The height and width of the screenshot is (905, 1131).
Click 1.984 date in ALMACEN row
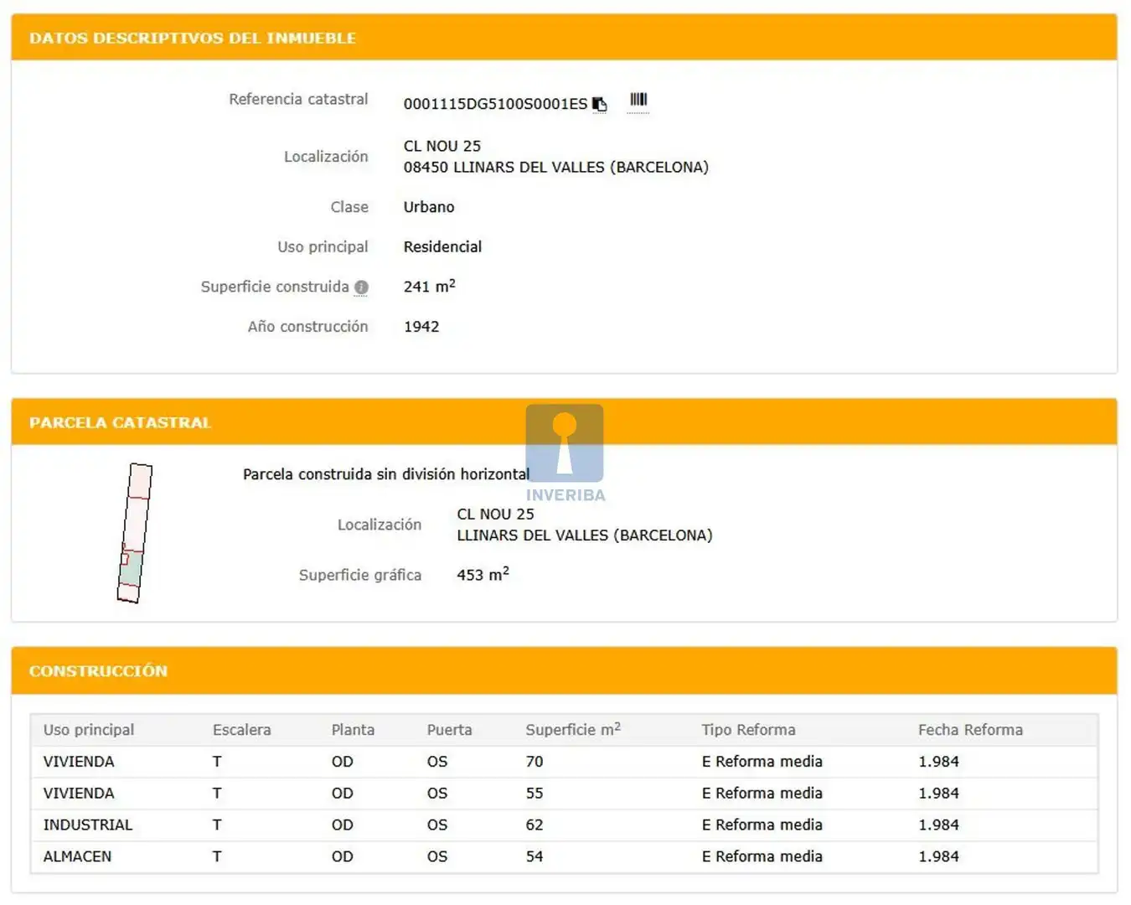tap(938, 857)
